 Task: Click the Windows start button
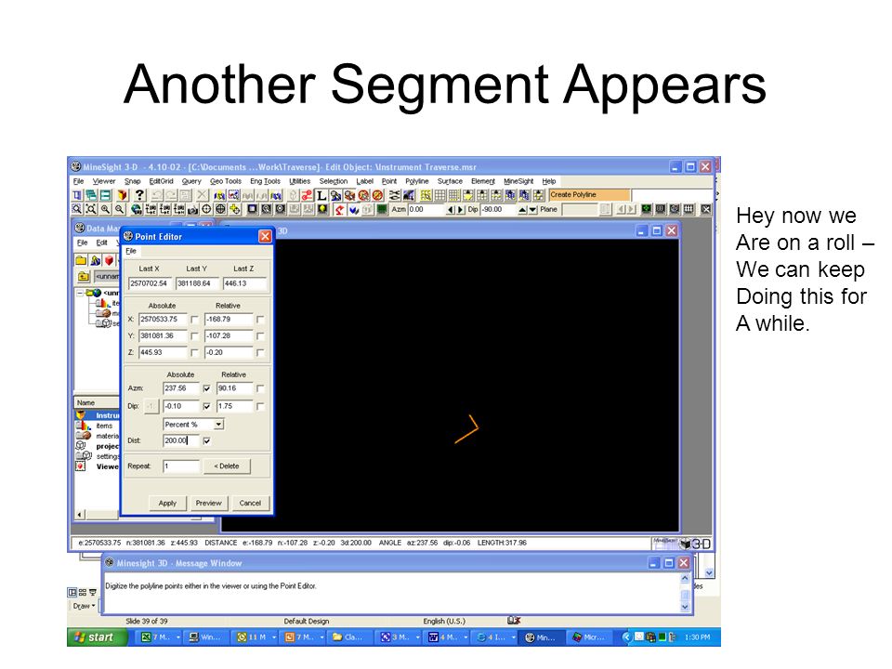coord(98,637)
